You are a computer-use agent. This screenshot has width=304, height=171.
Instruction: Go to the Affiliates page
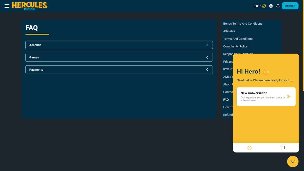[x=229, y=31]
